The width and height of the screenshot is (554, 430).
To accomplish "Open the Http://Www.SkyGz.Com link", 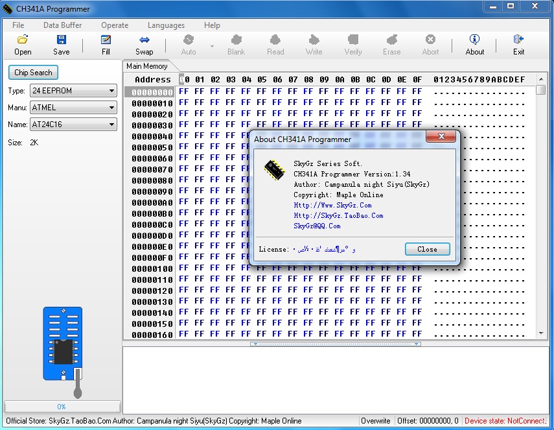I will coord(332,205).
